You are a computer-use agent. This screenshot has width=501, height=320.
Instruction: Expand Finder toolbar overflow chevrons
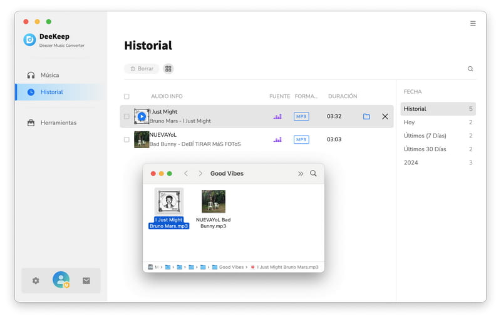[x=301, y=174]
